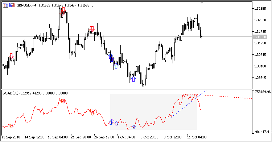The width and height of the screenshot is (272, 142).
Task: Click the 1 Oct 04:00 time label
Action: coord(126,137)
